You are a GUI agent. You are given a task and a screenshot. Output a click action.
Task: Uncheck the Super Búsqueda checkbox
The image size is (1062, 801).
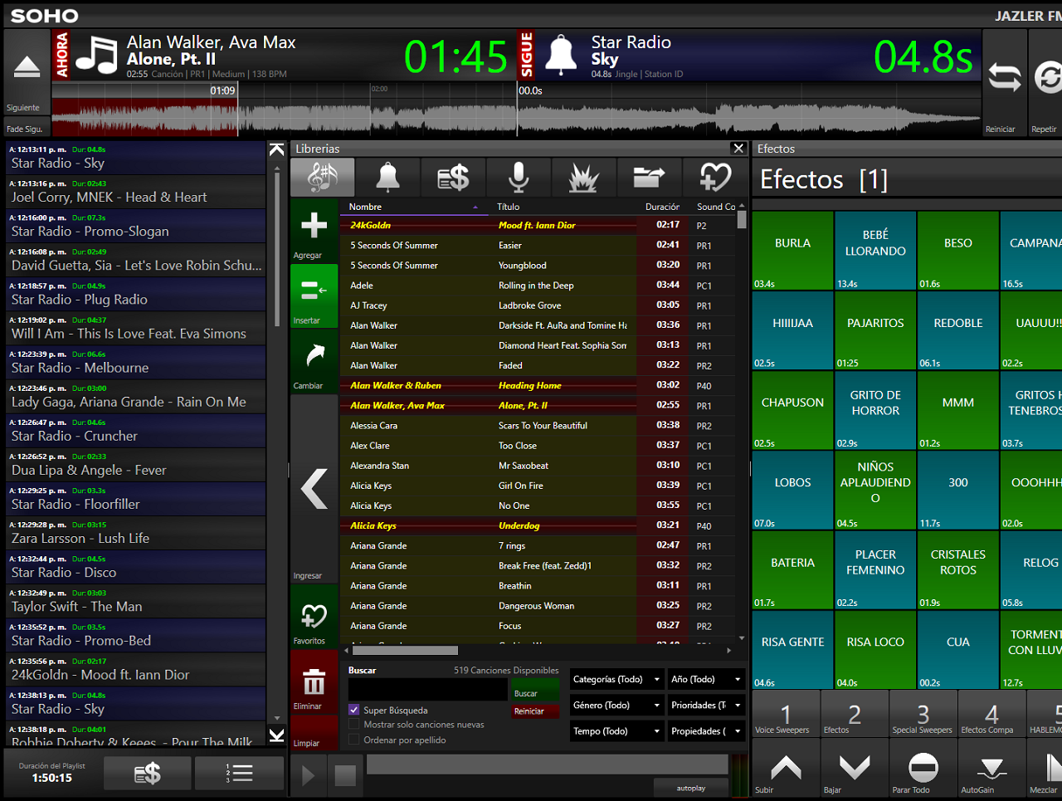(354, 710)
